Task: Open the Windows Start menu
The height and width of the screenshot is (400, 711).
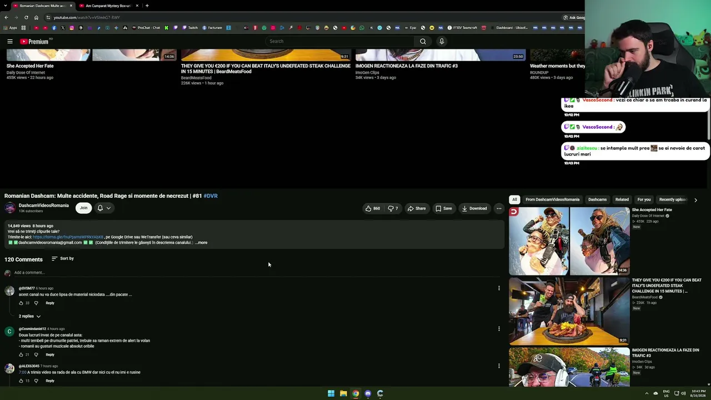Action: (x=331, y=393)
